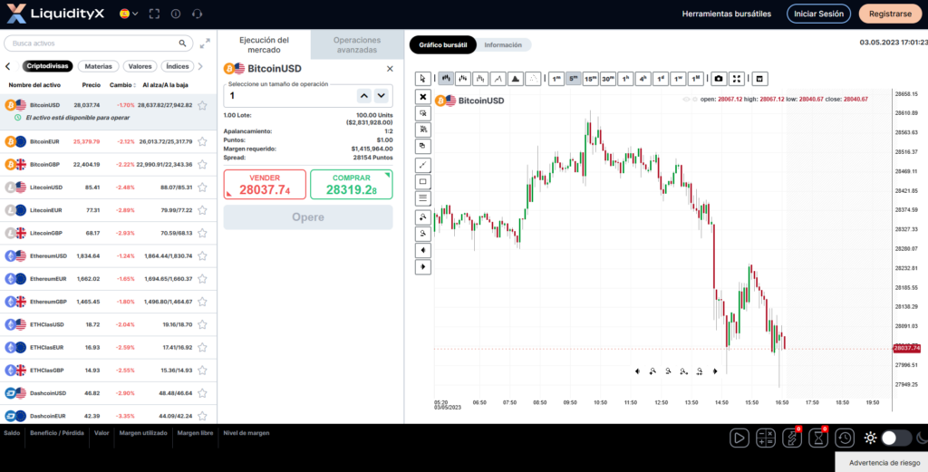The image size is (928, 472).
Task: Switch chart to candlestick style
Action: 446,78
